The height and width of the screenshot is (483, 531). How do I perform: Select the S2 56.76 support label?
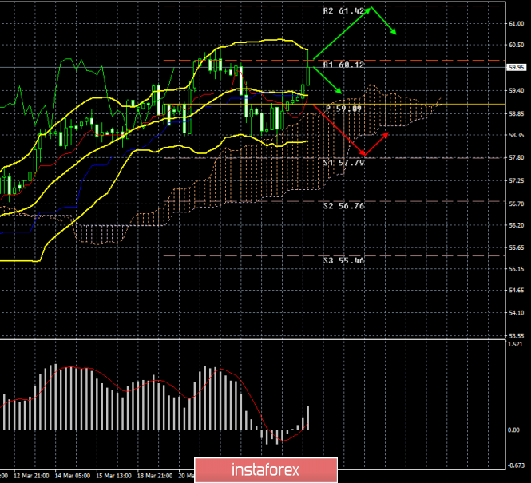343,205
